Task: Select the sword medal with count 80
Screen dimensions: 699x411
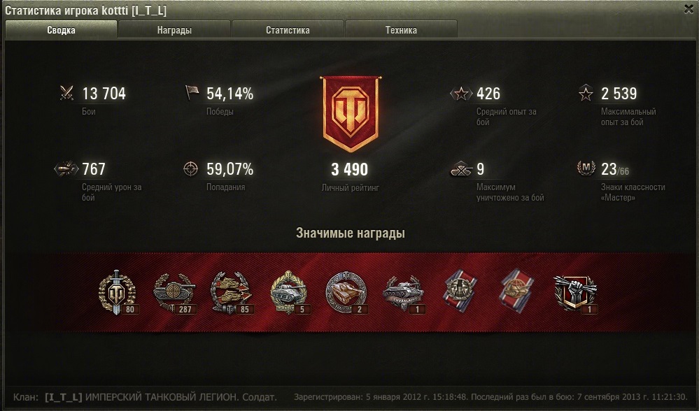Action: click(118, 293)
